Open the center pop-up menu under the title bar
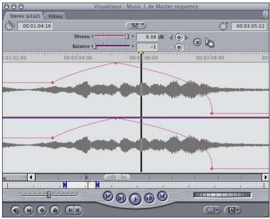The width and height of the screenshot is (270, 219). (x=136, y=25)
